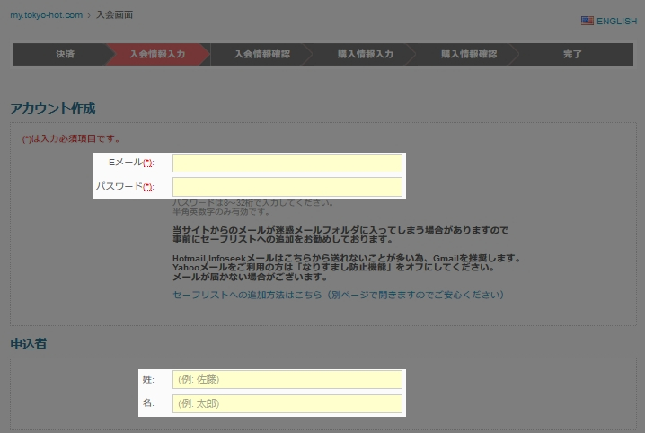
Task: Select the highlighted 入会情報入力 step
Action: coord(157,55)
